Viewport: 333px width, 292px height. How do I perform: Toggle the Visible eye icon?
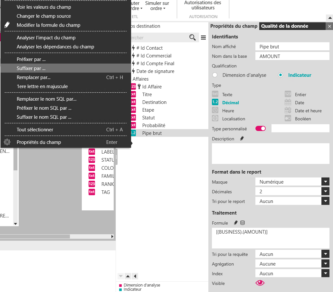pyautogui.click(x=260, y=283)
